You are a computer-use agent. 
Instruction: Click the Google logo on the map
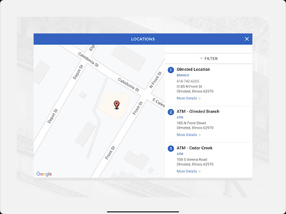point(44,174)
